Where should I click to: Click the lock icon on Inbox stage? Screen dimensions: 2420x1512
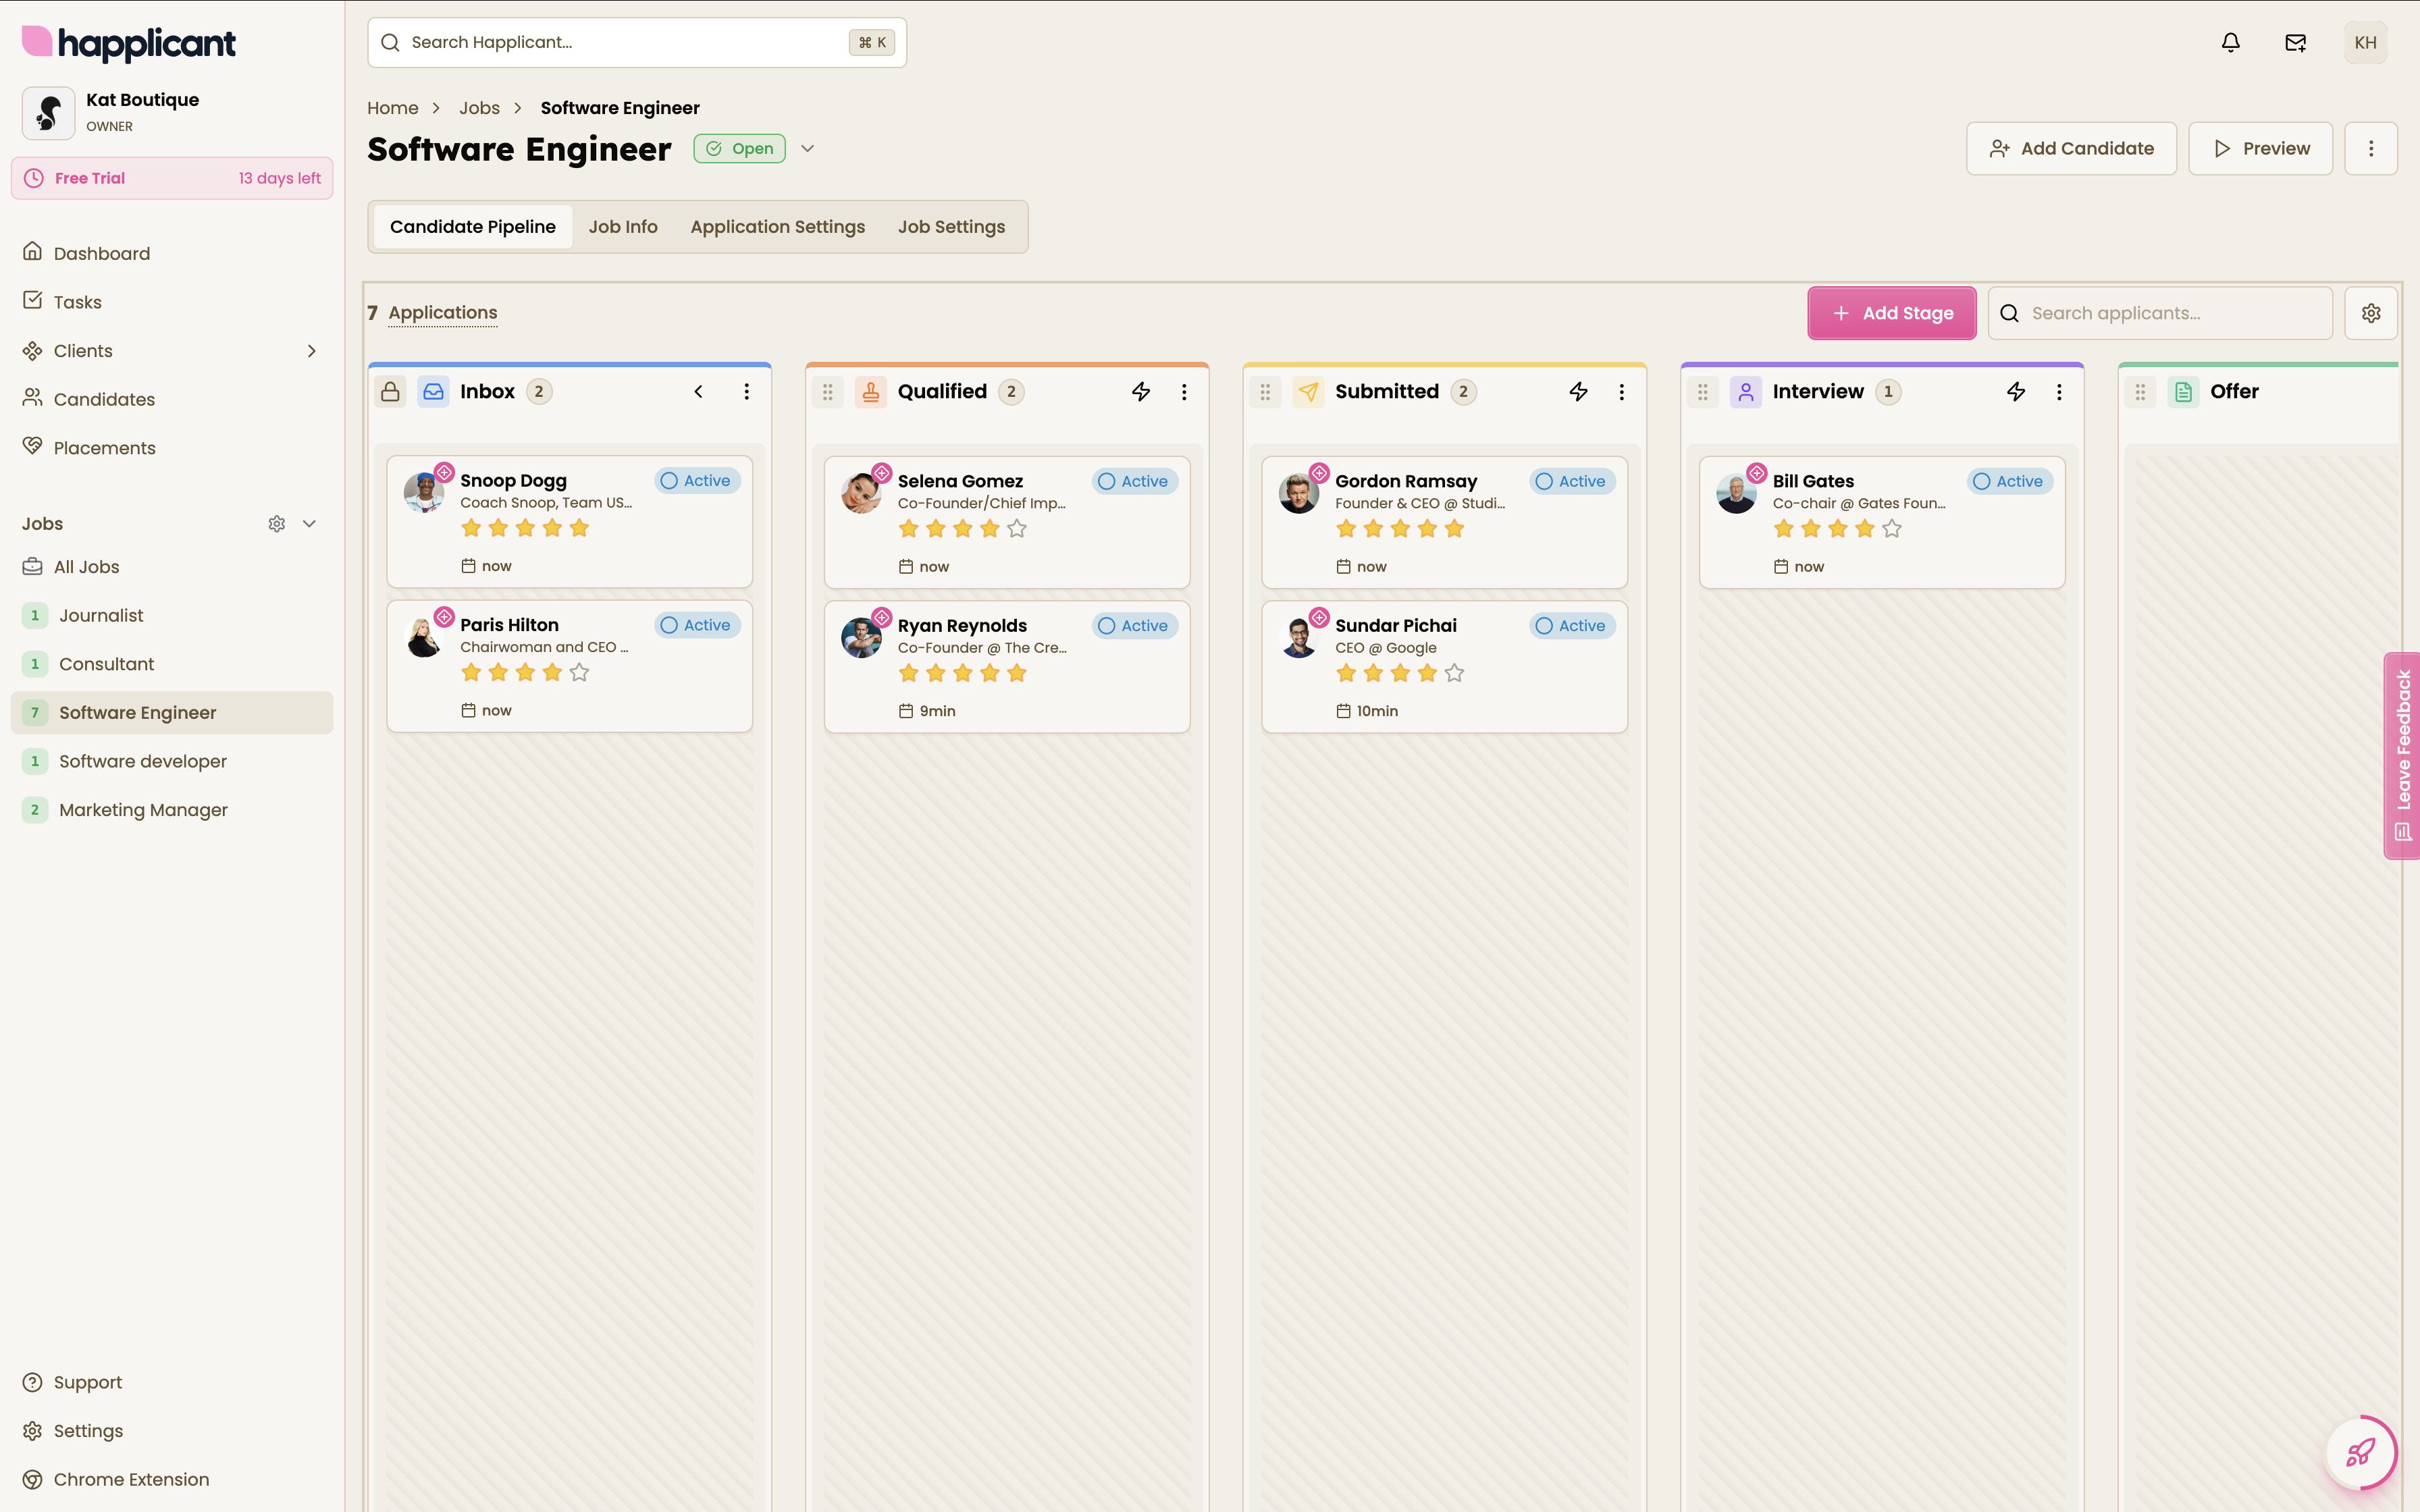tap(390, 392)
